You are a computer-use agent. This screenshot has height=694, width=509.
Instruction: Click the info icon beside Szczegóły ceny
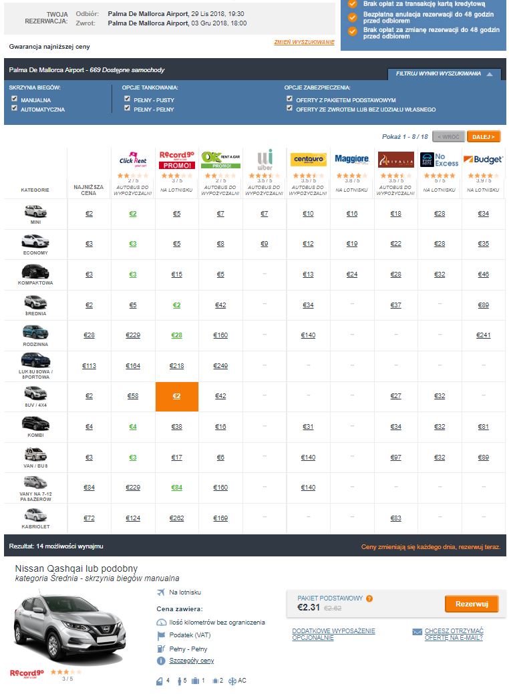pyautogui.click(x=161, y=661)
